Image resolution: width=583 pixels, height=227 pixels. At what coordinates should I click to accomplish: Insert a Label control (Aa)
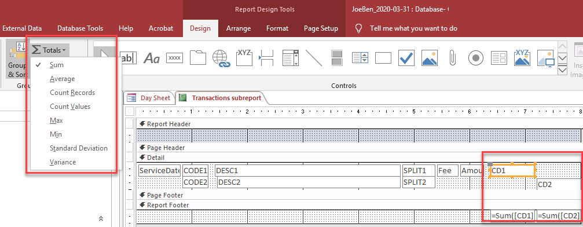click(x=151, y=58)
